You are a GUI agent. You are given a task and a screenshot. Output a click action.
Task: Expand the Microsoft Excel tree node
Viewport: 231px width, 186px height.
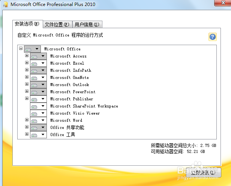27,63
